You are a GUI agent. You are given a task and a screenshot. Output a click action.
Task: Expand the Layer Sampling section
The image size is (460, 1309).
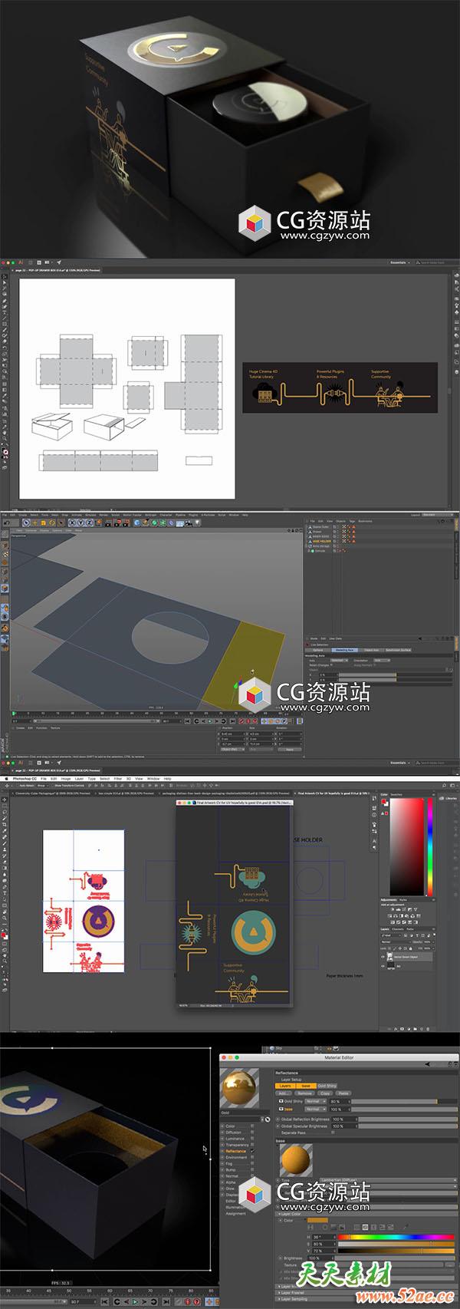tap(293, 1299)
